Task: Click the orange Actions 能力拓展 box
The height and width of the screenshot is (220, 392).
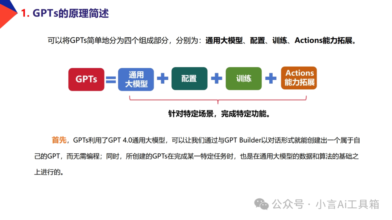Action: point(299,78)
